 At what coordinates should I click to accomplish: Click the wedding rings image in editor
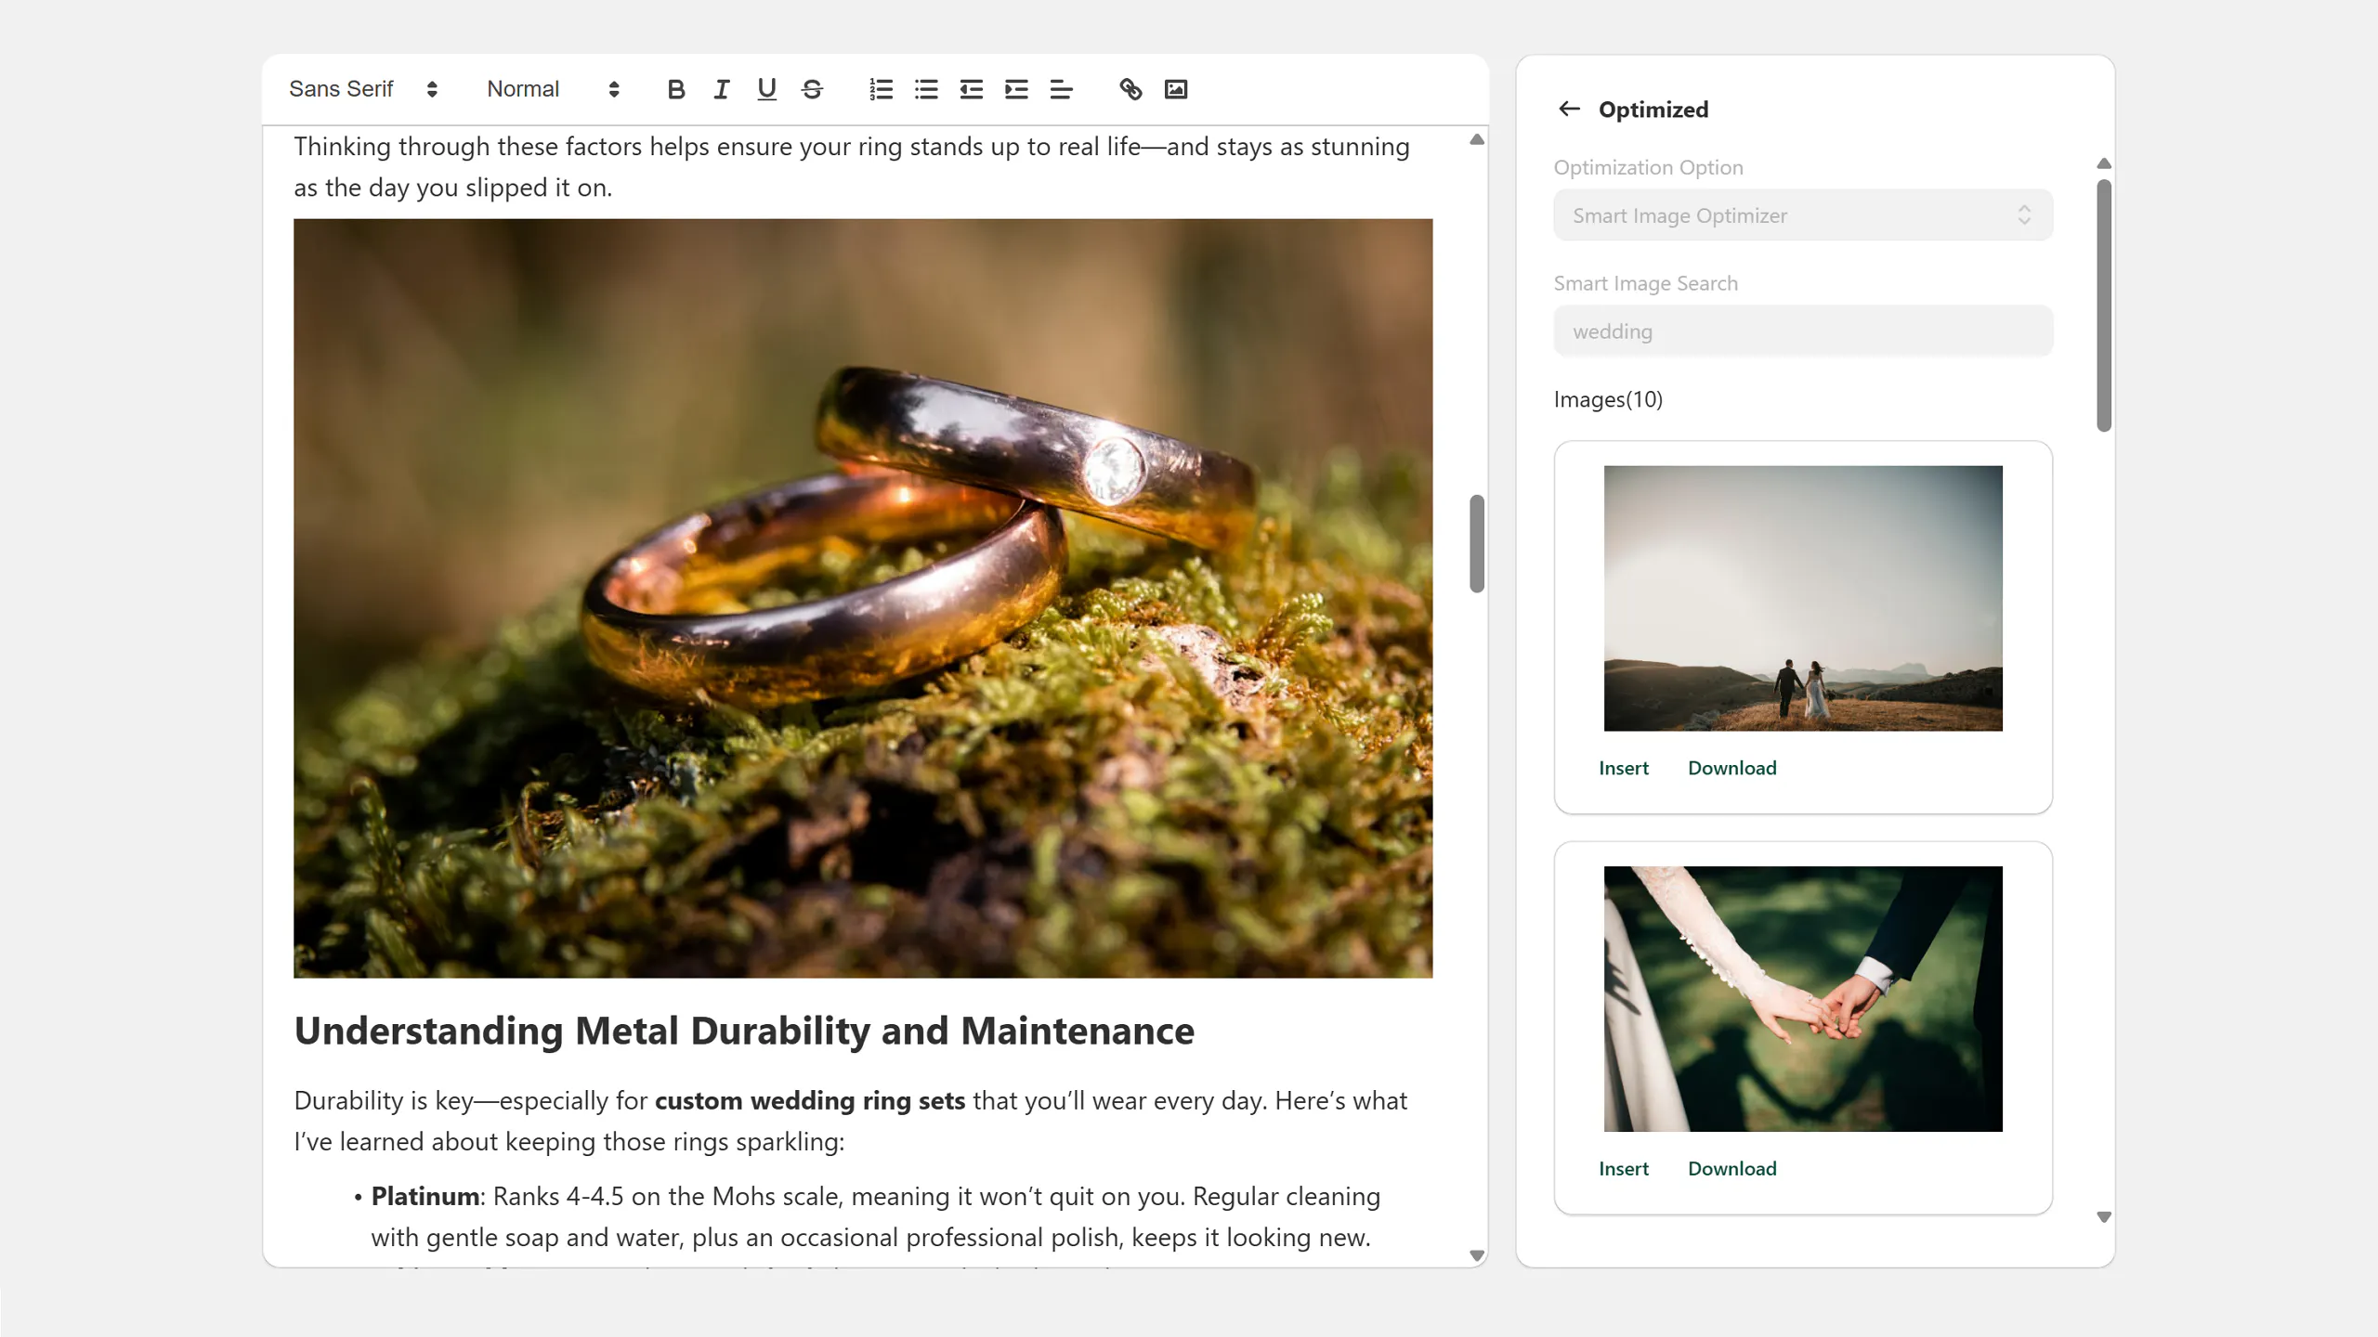coord(863,598)
